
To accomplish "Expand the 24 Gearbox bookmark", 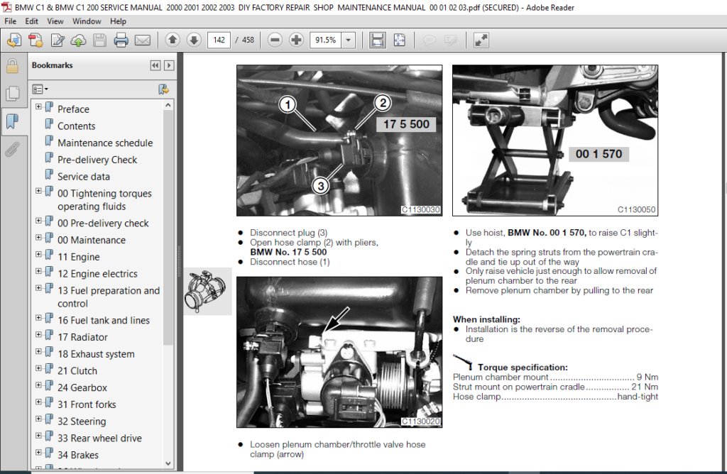I will click(x=38, y=385).
